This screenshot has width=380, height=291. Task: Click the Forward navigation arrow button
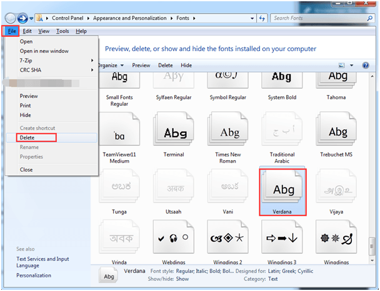[22, 18]
